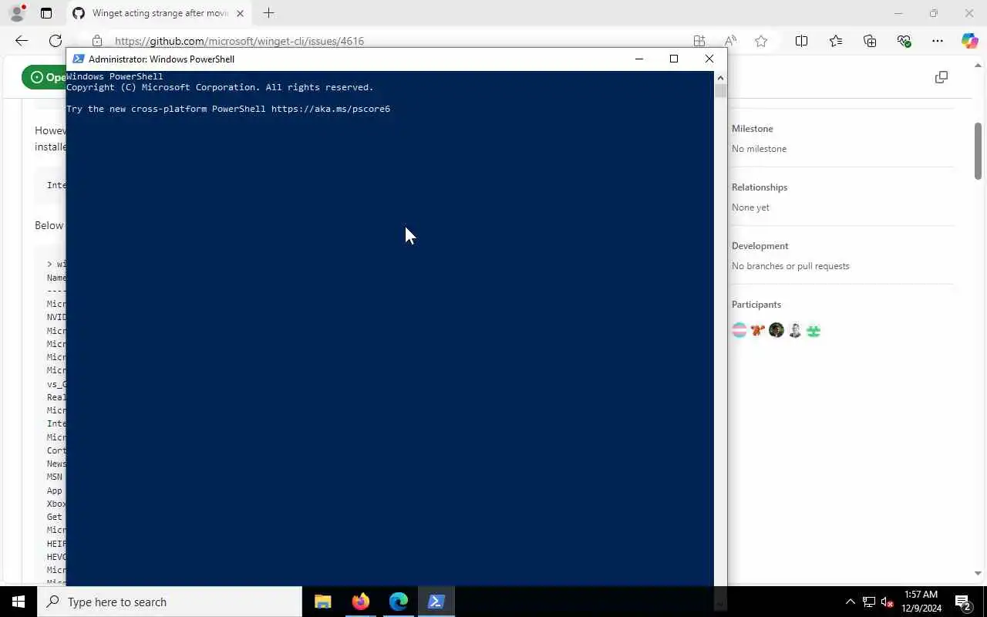The image size is (987, 617).
Task: Click the PowerShell vertical scrollbar thumb
Action: [720, 91]
